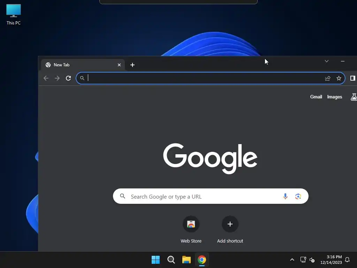The image size is (357, 268).
Task: Click the back navigation arrow in Chrome
Action: [x=46, y=78]
